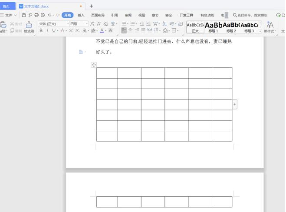The height and width of the screenshot is (212, 286).
Task: Add a new document tab with plus
Action: point(91,6)
